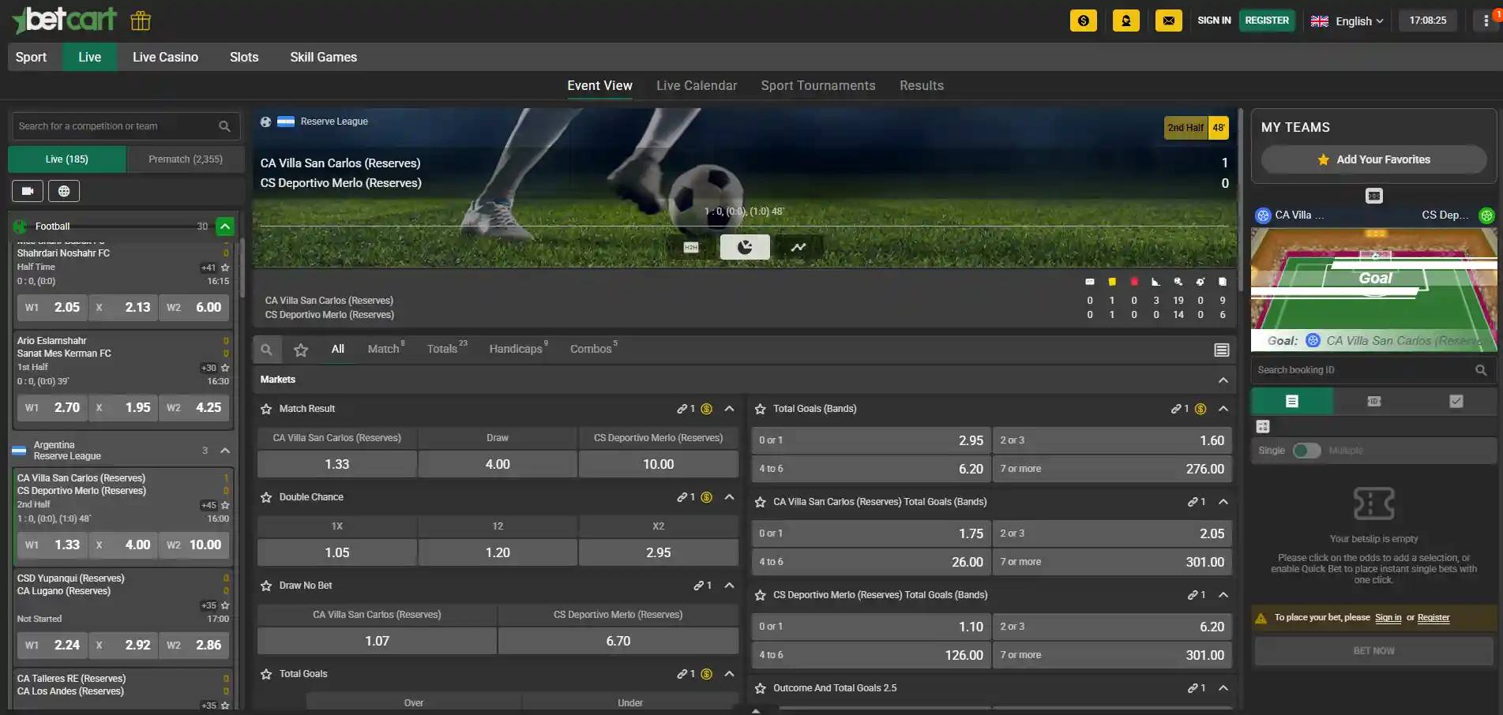Click the cashout coin icon on Match Result
Viewport: 1503px width, 715px height.
[x=707, y=409]
